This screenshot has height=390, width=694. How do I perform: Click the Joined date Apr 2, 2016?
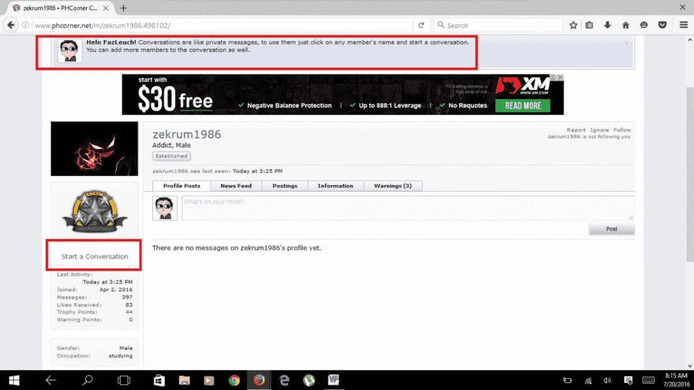tap(116, 289)
